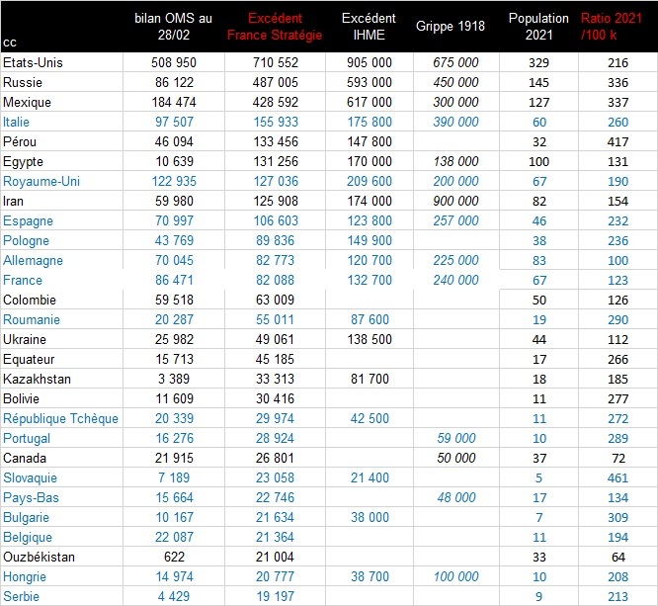This screenshot has width=658, height=606.
Task: Click the 'Population 2021' header cell
Action: pos(538,27)
